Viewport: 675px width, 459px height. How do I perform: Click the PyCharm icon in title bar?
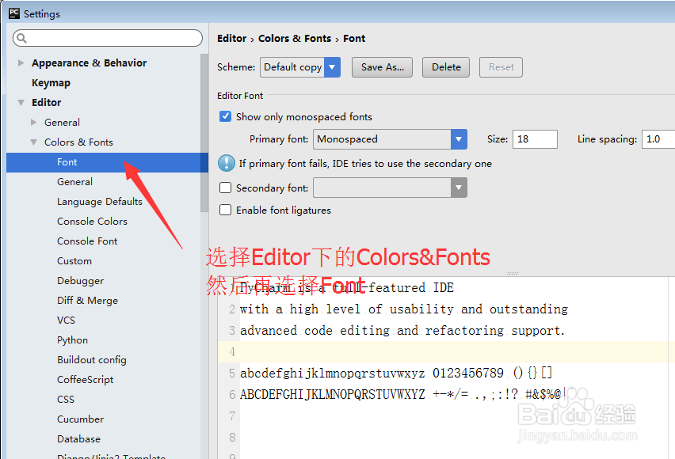[13, 13]
